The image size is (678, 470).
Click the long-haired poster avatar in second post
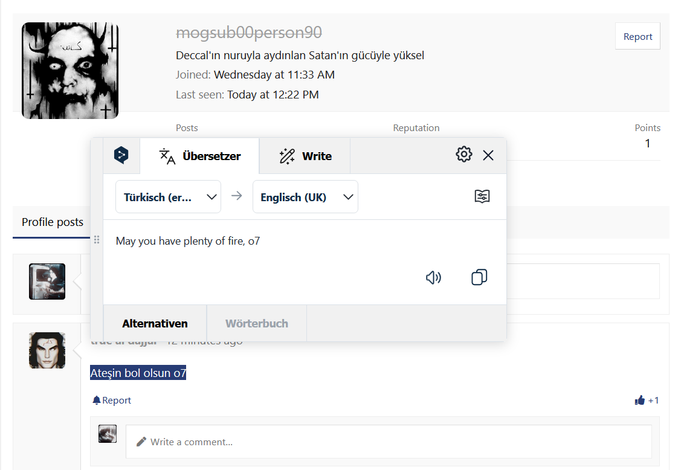click(x=47, y=350)
